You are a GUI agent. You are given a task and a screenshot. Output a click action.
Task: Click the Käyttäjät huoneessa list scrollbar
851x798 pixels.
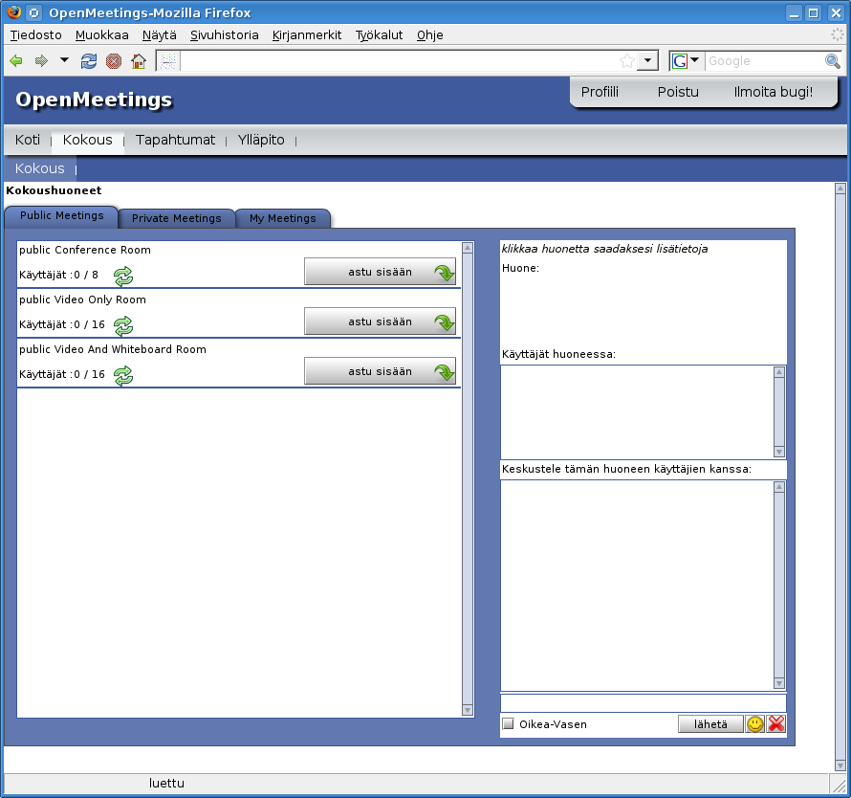pos(779,411)
